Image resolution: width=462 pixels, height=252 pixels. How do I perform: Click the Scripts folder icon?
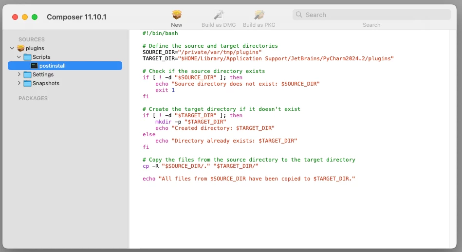point(27,57)
